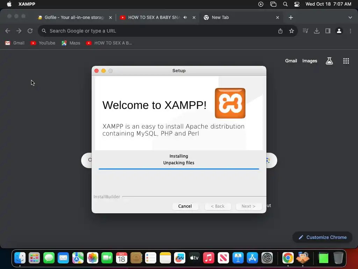Close the Setup dialog with red button
The height and width of the screenshot is (269, 358).
(96, 71)
